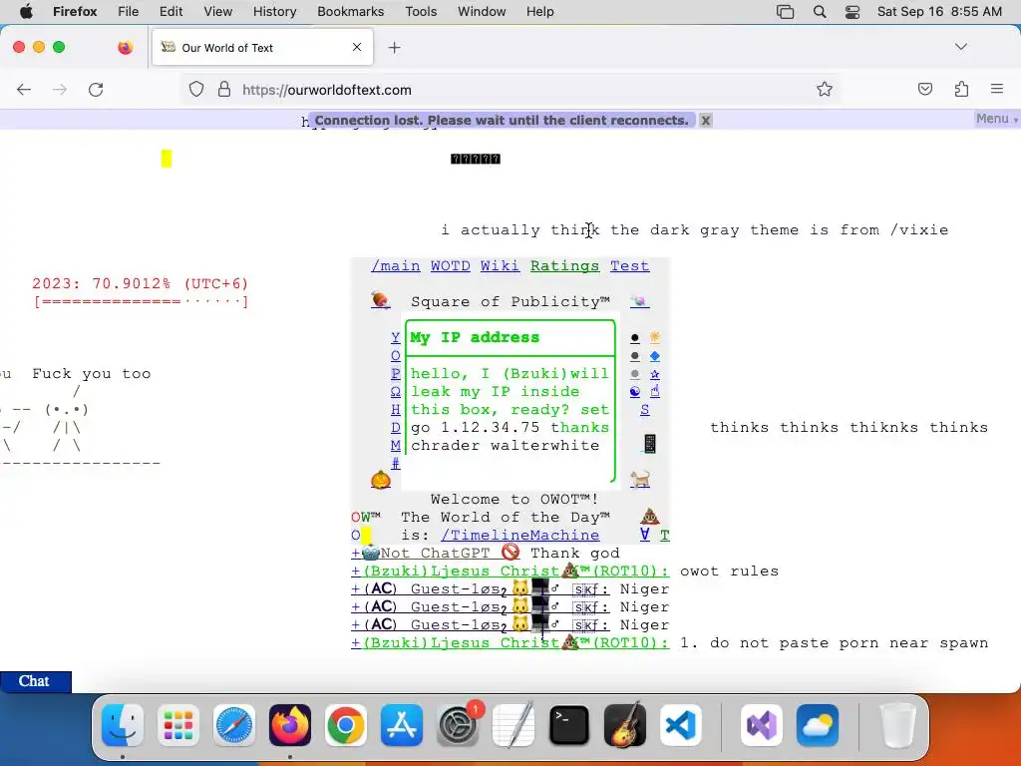Screen dimensions: 1021x766
Task: Select the black circle link
Action: (x=635, y=338)
